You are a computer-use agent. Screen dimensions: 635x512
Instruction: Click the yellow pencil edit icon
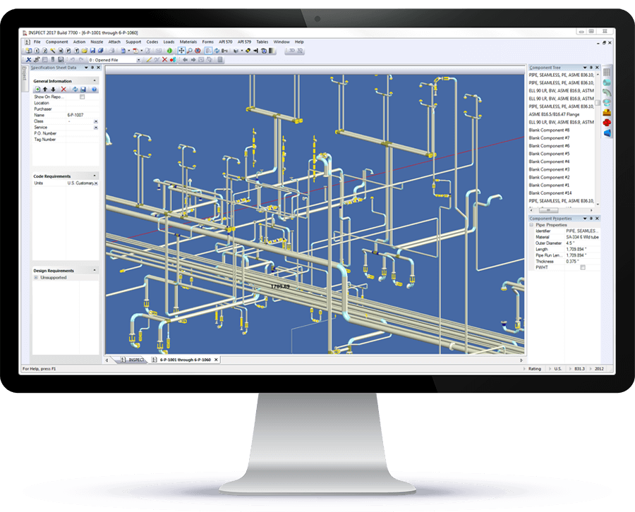(149, 59)
